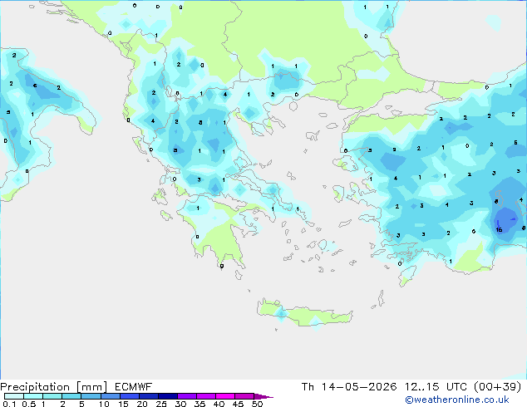Click the legend swatch between 10 and 15
The width and height of the screenshot is (527, 407).
(x=110, y=396)
